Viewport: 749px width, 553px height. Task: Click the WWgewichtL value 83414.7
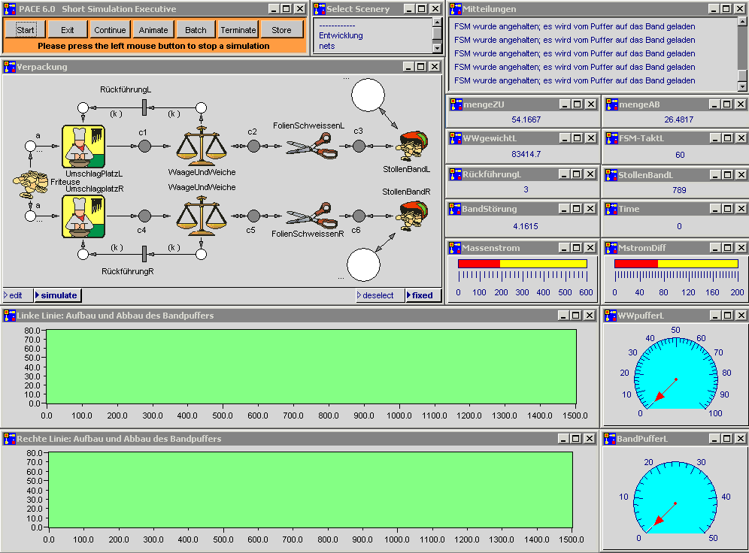(526, 154)
